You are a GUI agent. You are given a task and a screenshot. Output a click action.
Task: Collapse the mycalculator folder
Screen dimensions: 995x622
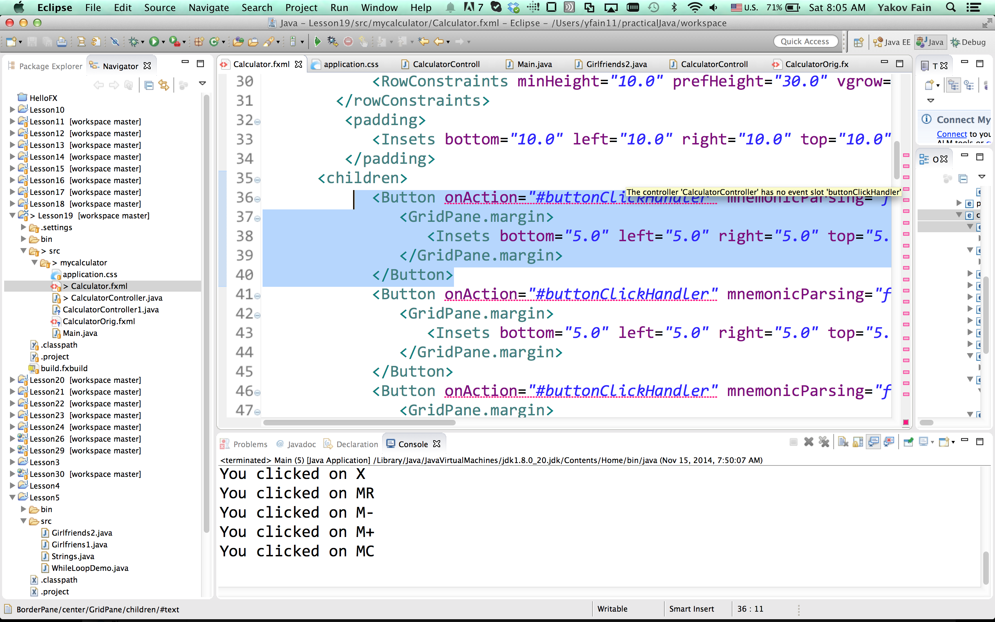(35, 263)
